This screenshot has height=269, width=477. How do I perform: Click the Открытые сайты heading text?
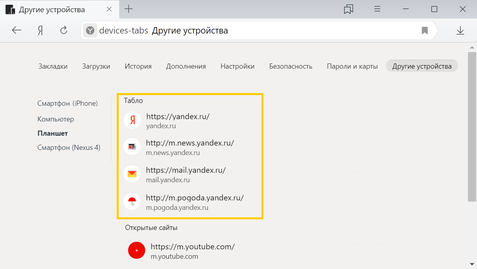151,228
